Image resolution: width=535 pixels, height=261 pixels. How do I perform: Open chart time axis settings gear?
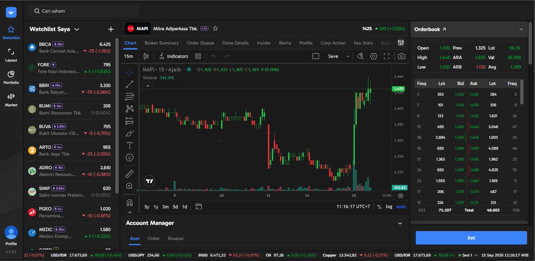[x=400, y=196]
